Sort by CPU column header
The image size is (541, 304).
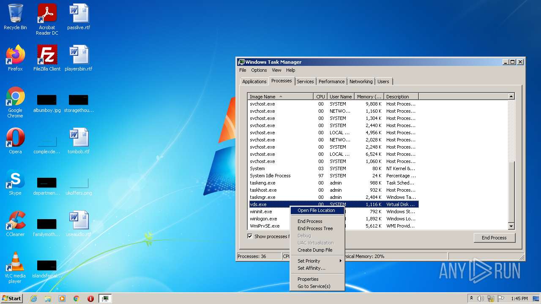(x=320, y=97)
